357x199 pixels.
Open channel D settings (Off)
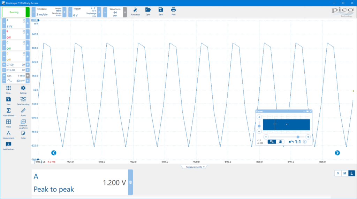point(16,57)
